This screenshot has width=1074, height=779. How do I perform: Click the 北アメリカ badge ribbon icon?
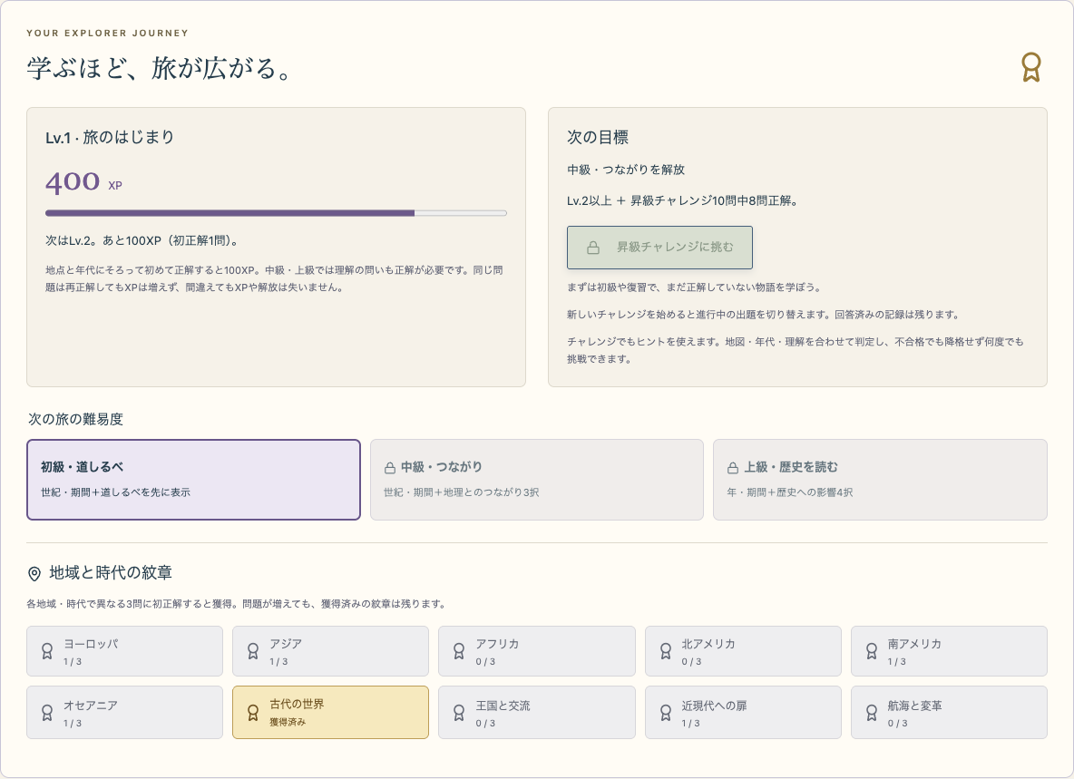[665, 651]
